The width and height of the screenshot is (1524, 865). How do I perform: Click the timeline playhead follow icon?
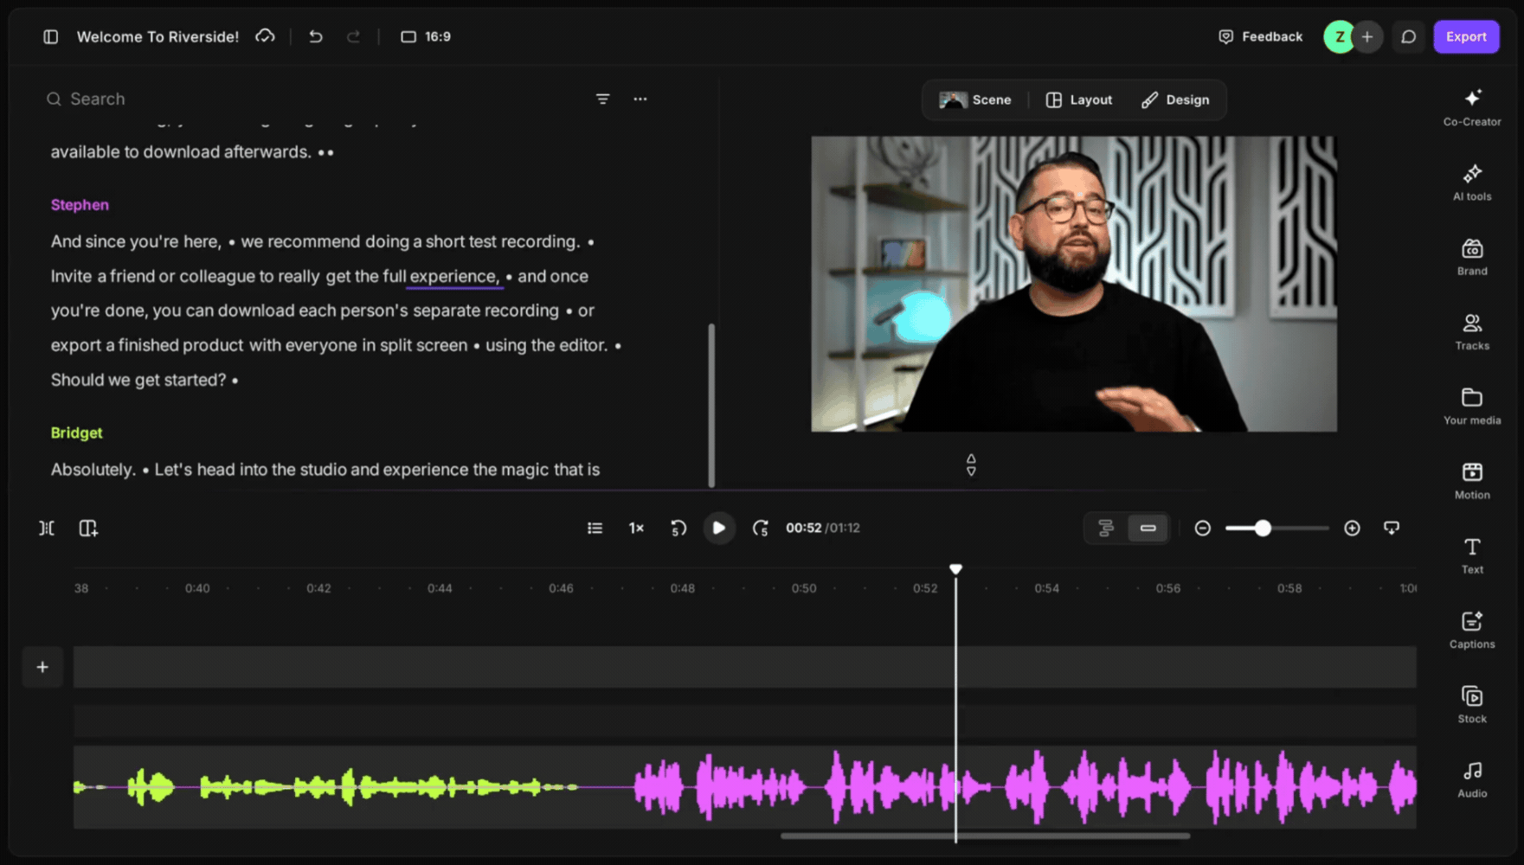[1392, 528]
